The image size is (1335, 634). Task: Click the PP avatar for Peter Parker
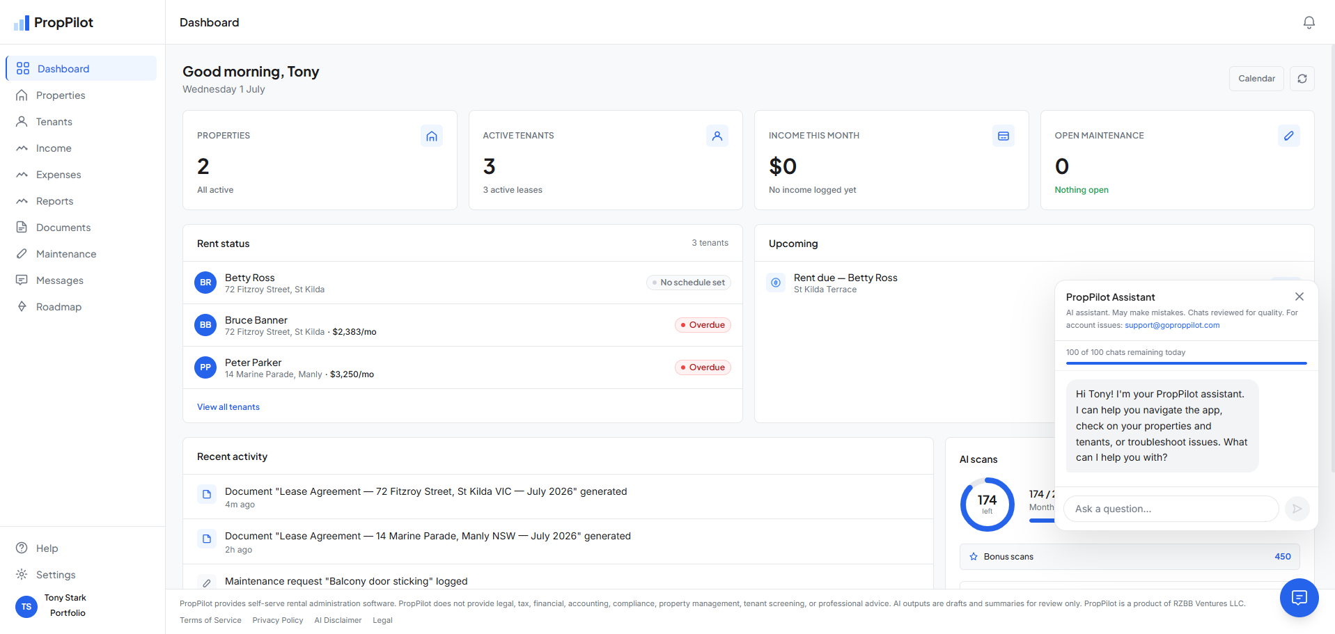click(x=205, y=367)
